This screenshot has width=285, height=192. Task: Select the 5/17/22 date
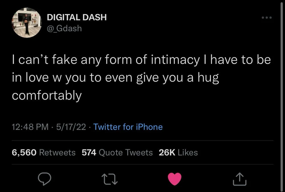coord(71,127)
